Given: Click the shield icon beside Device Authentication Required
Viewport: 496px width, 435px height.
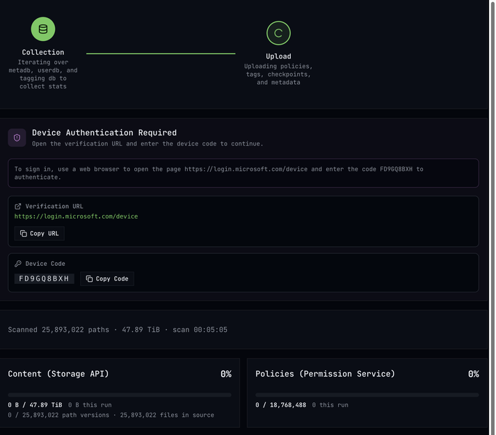Looking at the screenshot, I should pyautogui.click(x=17, y=138).
